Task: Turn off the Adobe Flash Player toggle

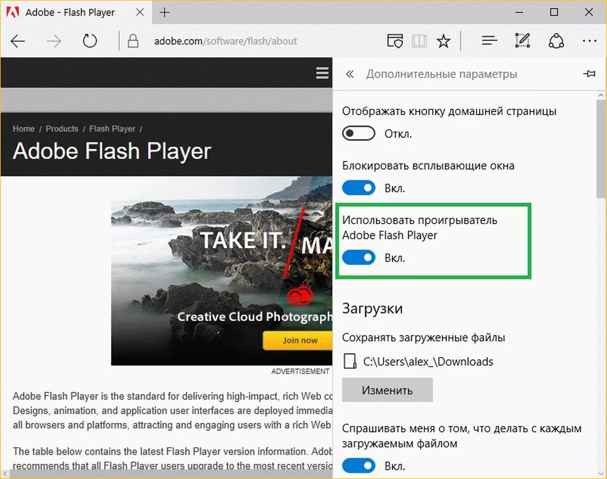Action: pos(359,257)
